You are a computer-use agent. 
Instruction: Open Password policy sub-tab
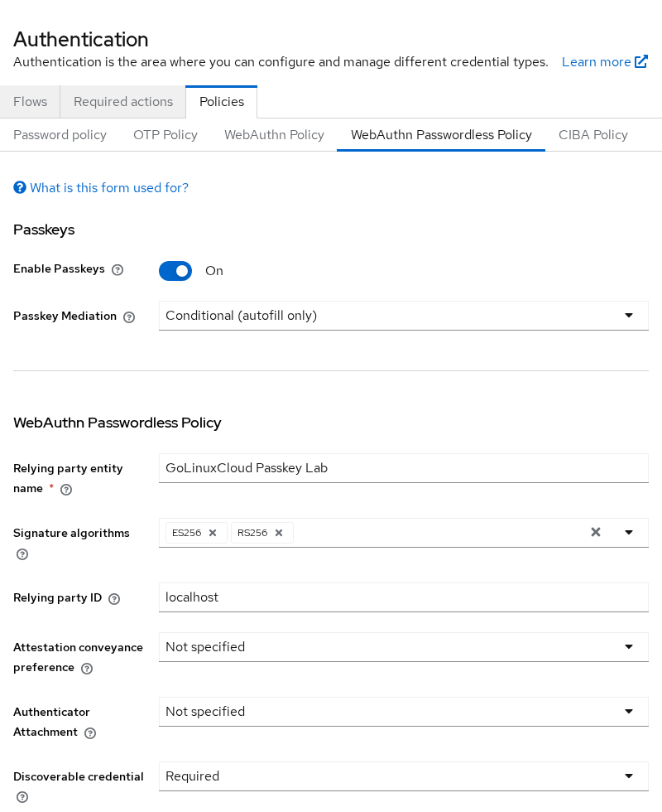point(60,134)
